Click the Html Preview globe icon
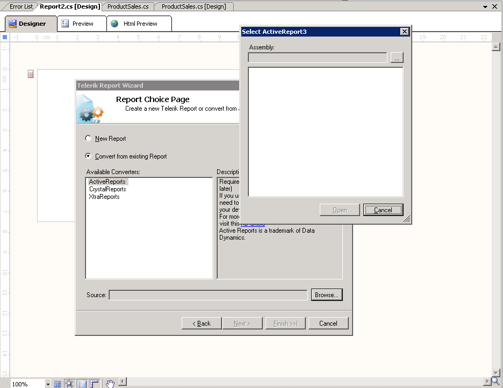Screen dimensions: 503x388 (114, 24)
